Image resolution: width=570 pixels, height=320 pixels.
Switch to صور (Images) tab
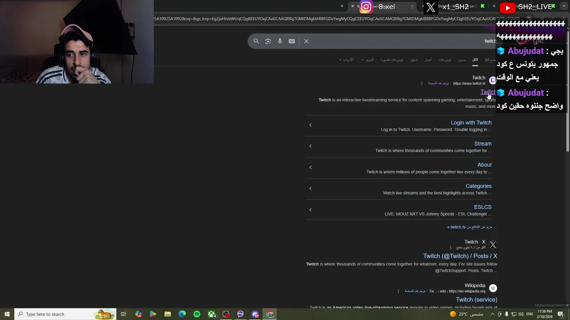tap(462, 60)
